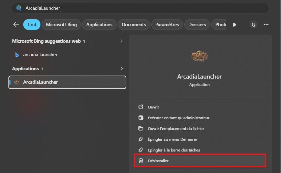Click the Ouvrir open icon
The image size is (281, 173).
pos(141,107)
